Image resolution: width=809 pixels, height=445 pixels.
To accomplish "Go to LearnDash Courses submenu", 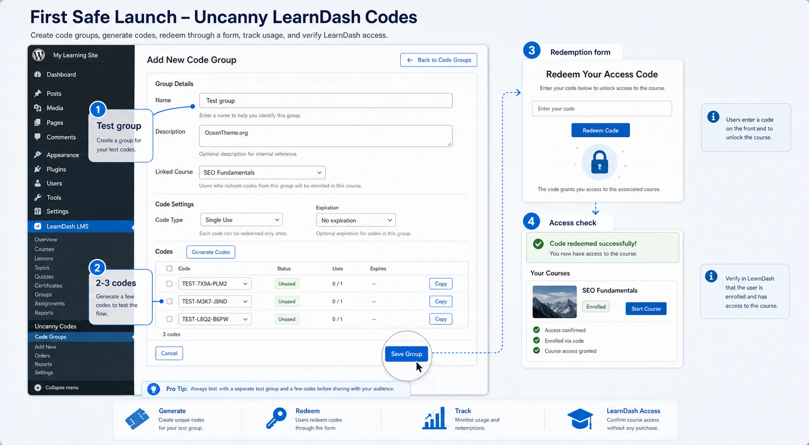I will point(44,249).
